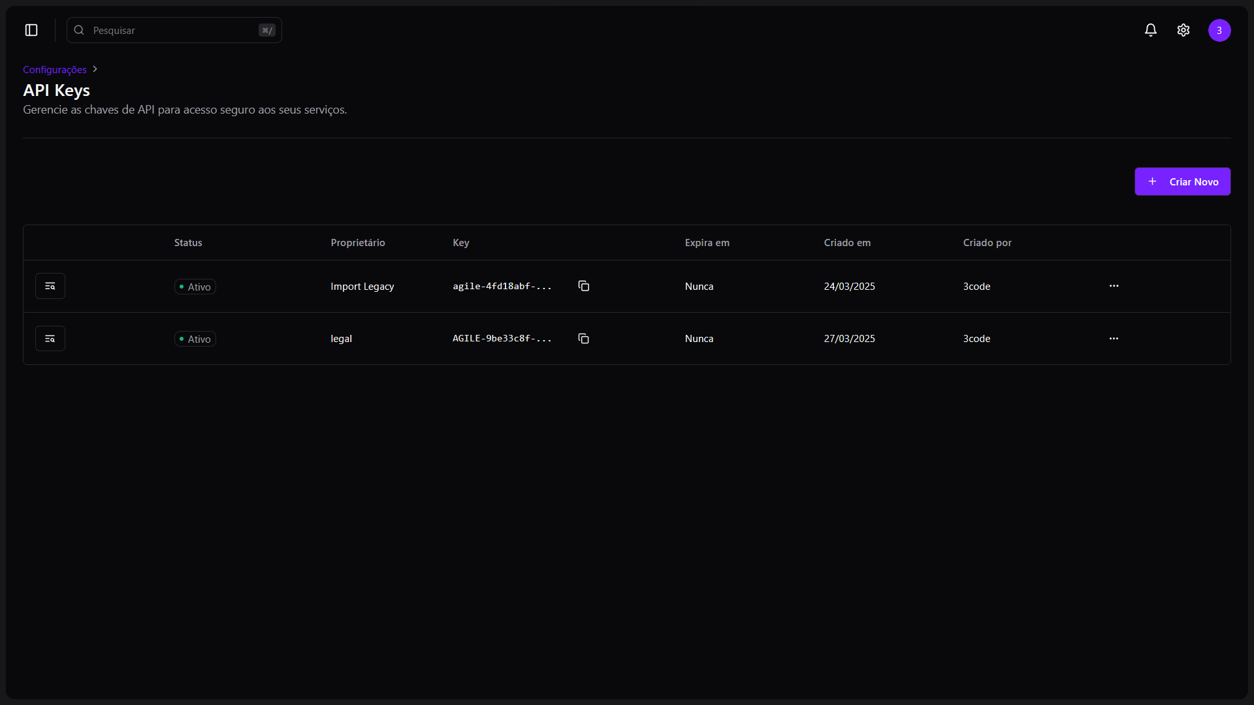Viewport: 1254px width, 705px height.
Task: Copy the Import Legacy API key
Action: (x=583, y=286)
